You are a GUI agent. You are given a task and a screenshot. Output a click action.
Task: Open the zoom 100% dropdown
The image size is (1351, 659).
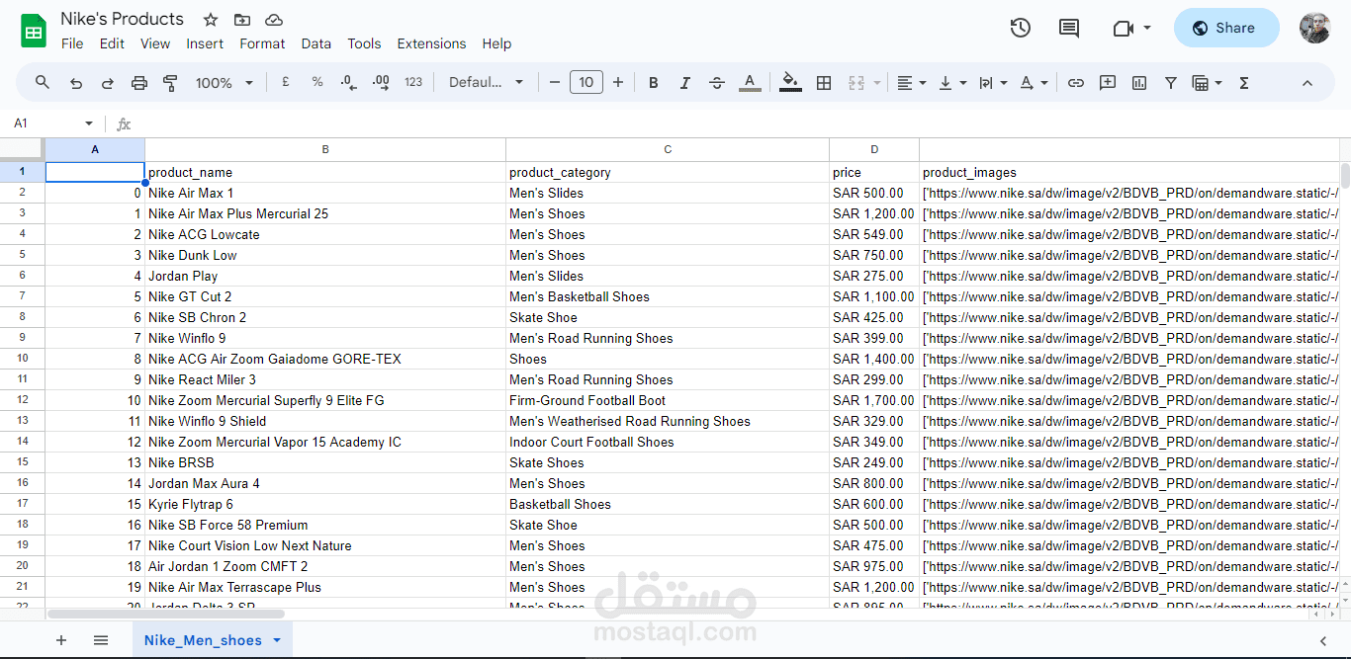(225, 83)
